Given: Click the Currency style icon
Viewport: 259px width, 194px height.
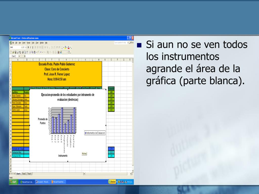Looking at the screenshot, I should click(x=45, y=47).
